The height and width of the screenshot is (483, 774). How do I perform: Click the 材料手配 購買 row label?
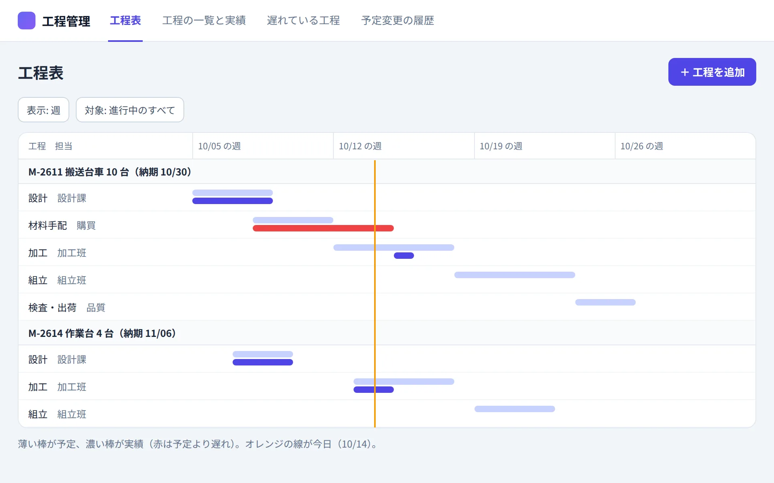pyautogui.click(x=62, y=225)
